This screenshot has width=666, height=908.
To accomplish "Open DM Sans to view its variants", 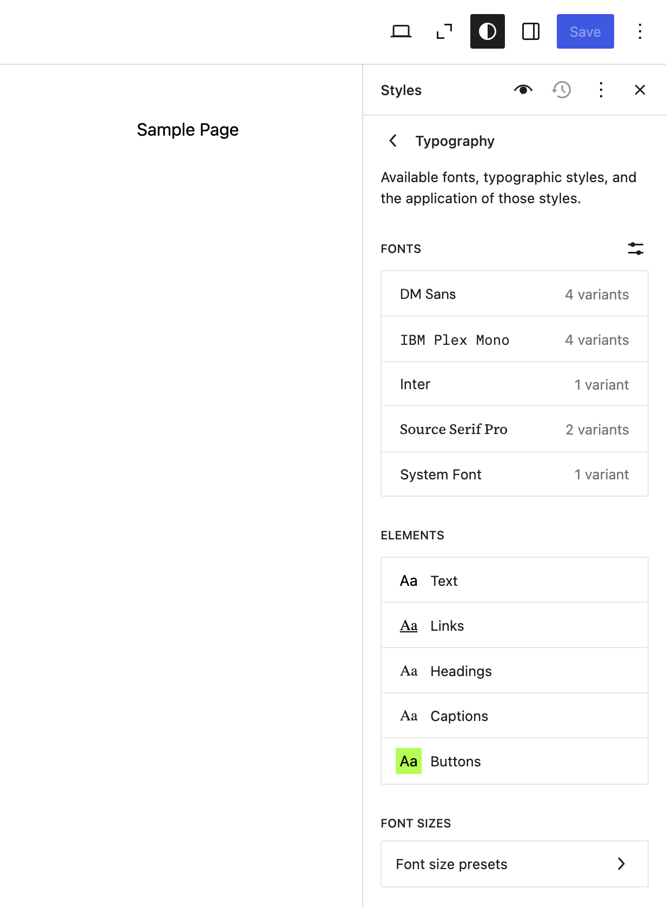I will tap(514, 294).
